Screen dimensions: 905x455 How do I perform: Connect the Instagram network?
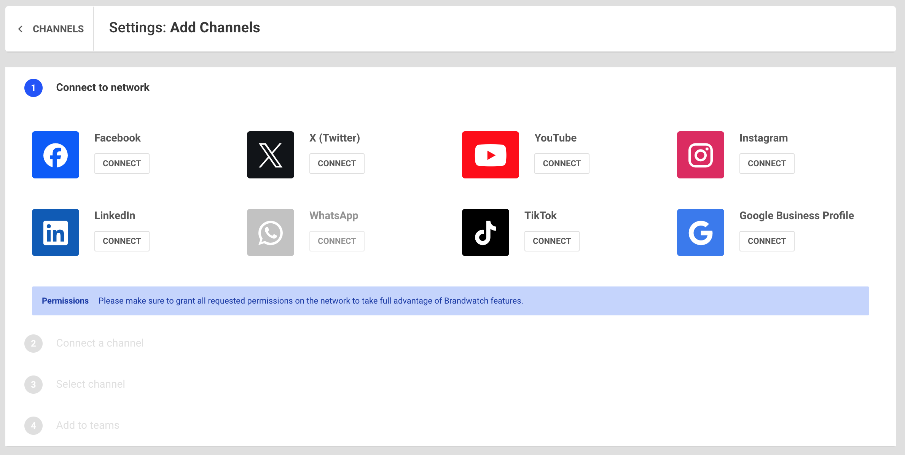click(767, 164)
